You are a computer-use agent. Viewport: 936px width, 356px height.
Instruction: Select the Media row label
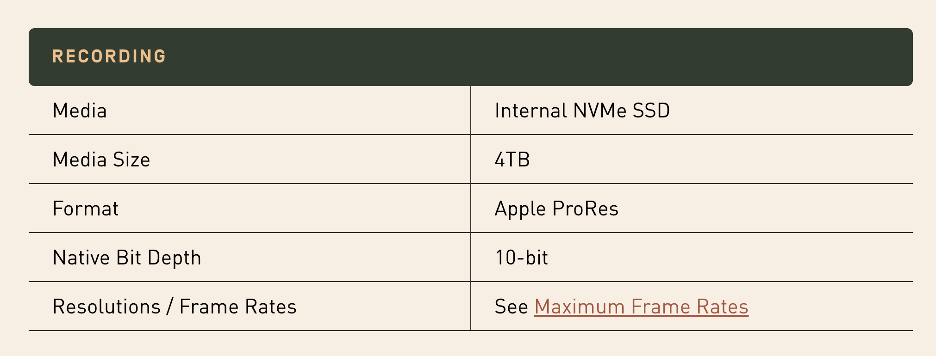click(x=80, y=111)
